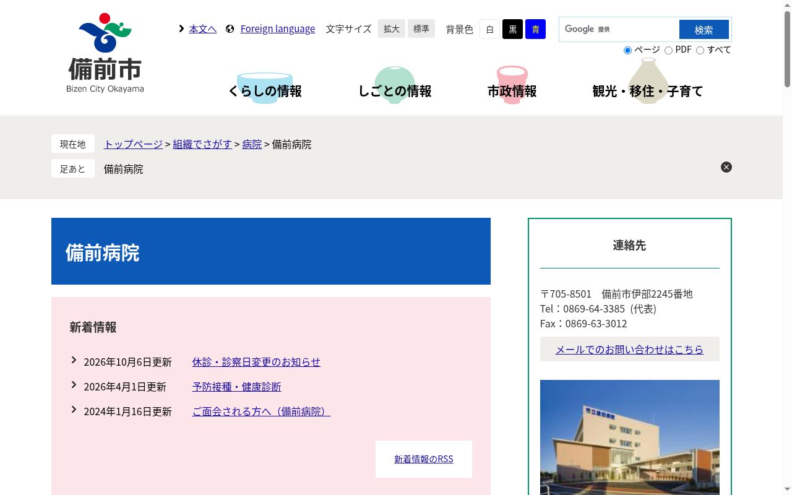
Task: Set background color to blue (青)
Action: click(x=535, y=29)
